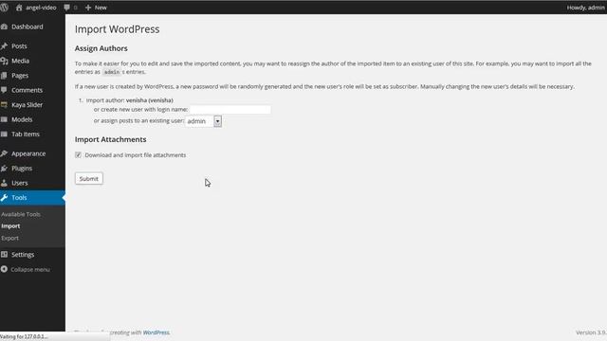Viewport: 607px width, 341px height.
Task: Open the Appearance menu item
Action: click(28, 153)
